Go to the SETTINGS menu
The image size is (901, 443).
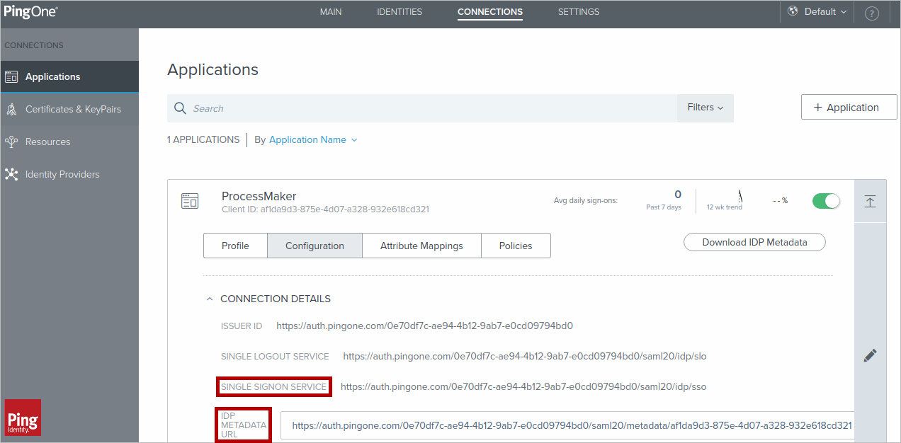click(579, 12)
